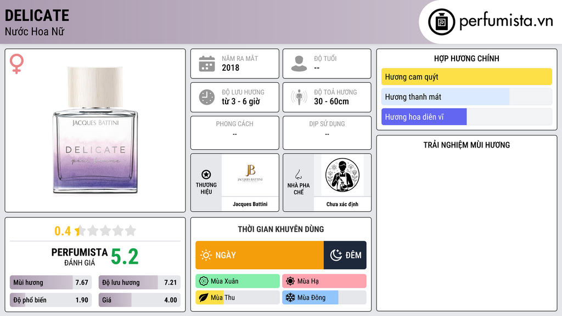Click the clock icon beside Độ lưu hương
Viewport: 562px width, 316px height.
(207, 97)
